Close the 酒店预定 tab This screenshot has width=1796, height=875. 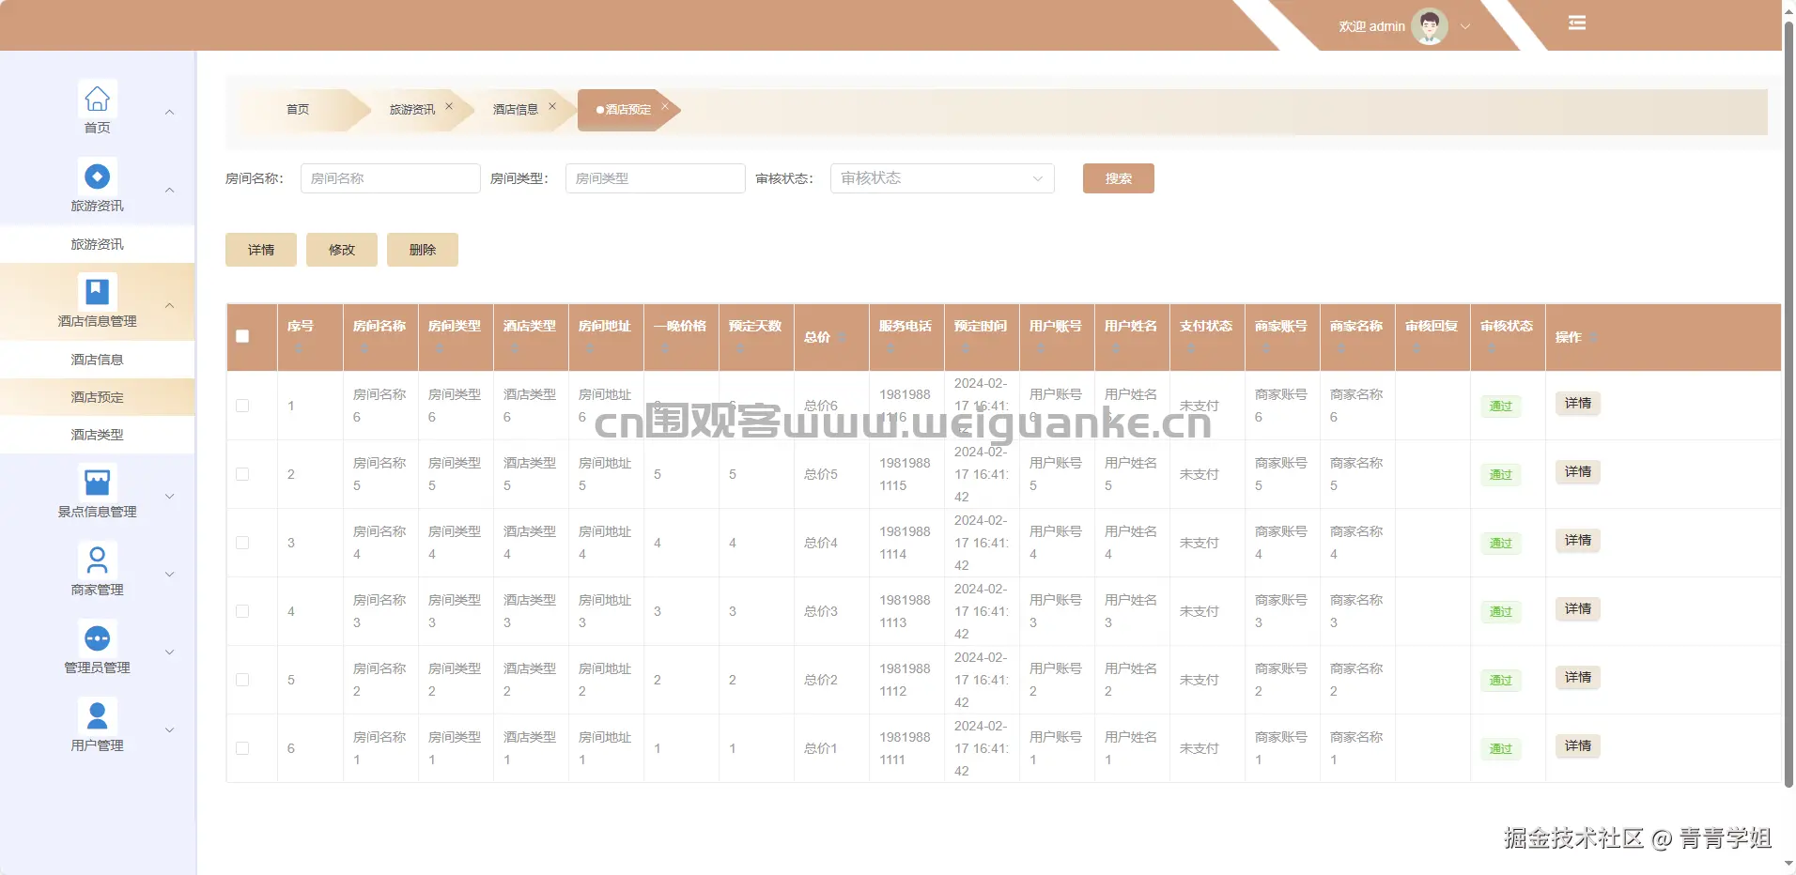tap(664, 106)
